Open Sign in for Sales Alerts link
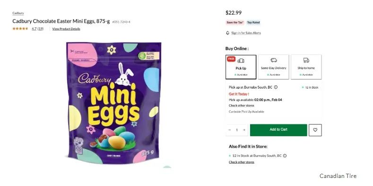 [x=246, y=33]
